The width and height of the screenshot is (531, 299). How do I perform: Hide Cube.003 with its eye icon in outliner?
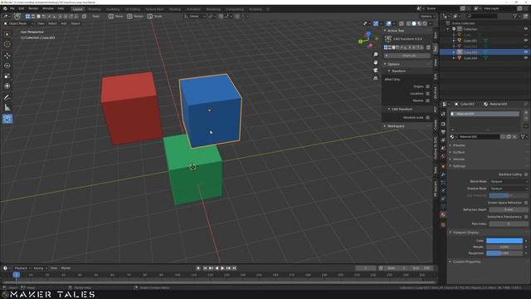click(526, 51)
